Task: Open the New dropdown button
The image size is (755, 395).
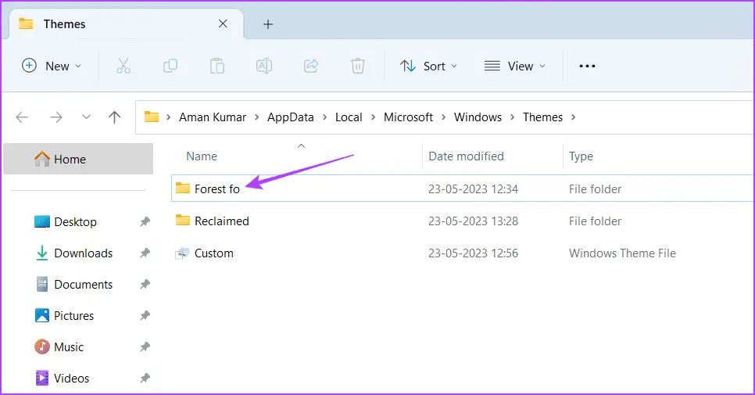Action: 52,66
